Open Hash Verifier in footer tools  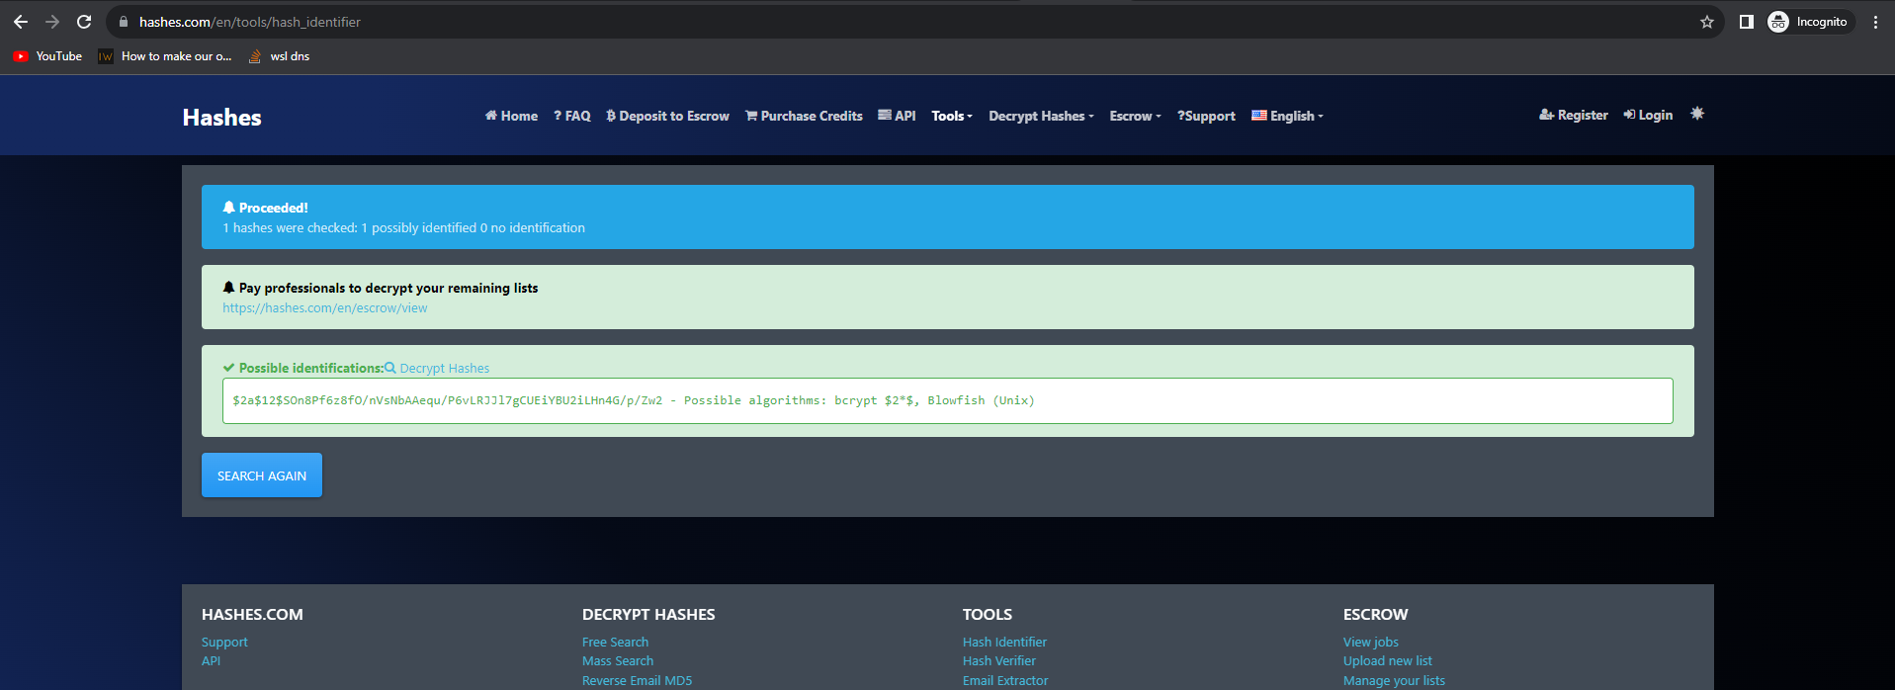[998, 661]
